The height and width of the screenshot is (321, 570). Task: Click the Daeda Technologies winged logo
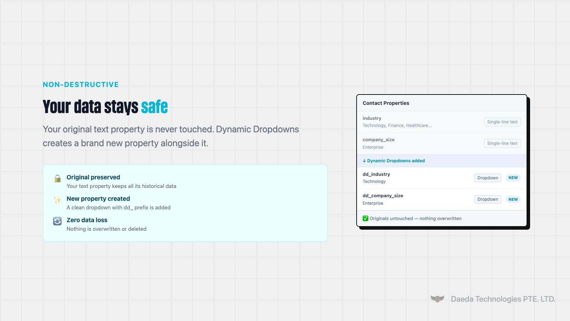click(438, 299)
